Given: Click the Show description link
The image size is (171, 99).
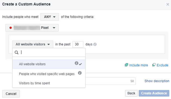Looking at the screenshot, I should click(157, 81).
